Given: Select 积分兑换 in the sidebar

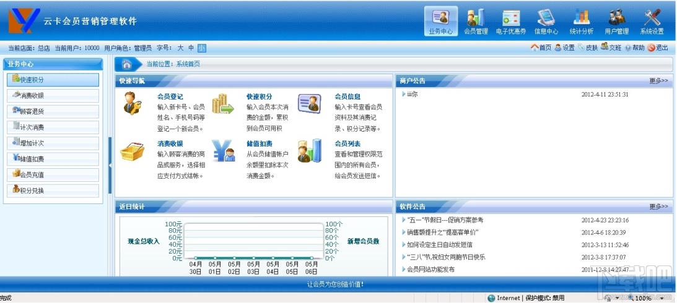Looking at the screenshot, I should pyautogui.click(x=53, y=191).
